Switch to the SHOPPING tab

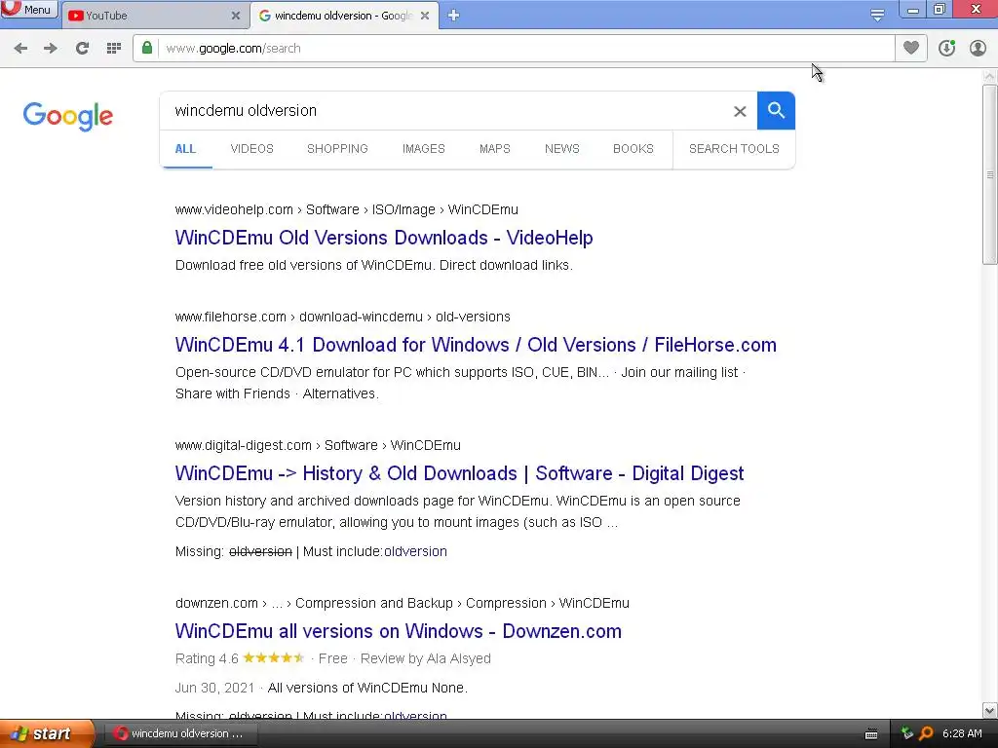point(337,149)
